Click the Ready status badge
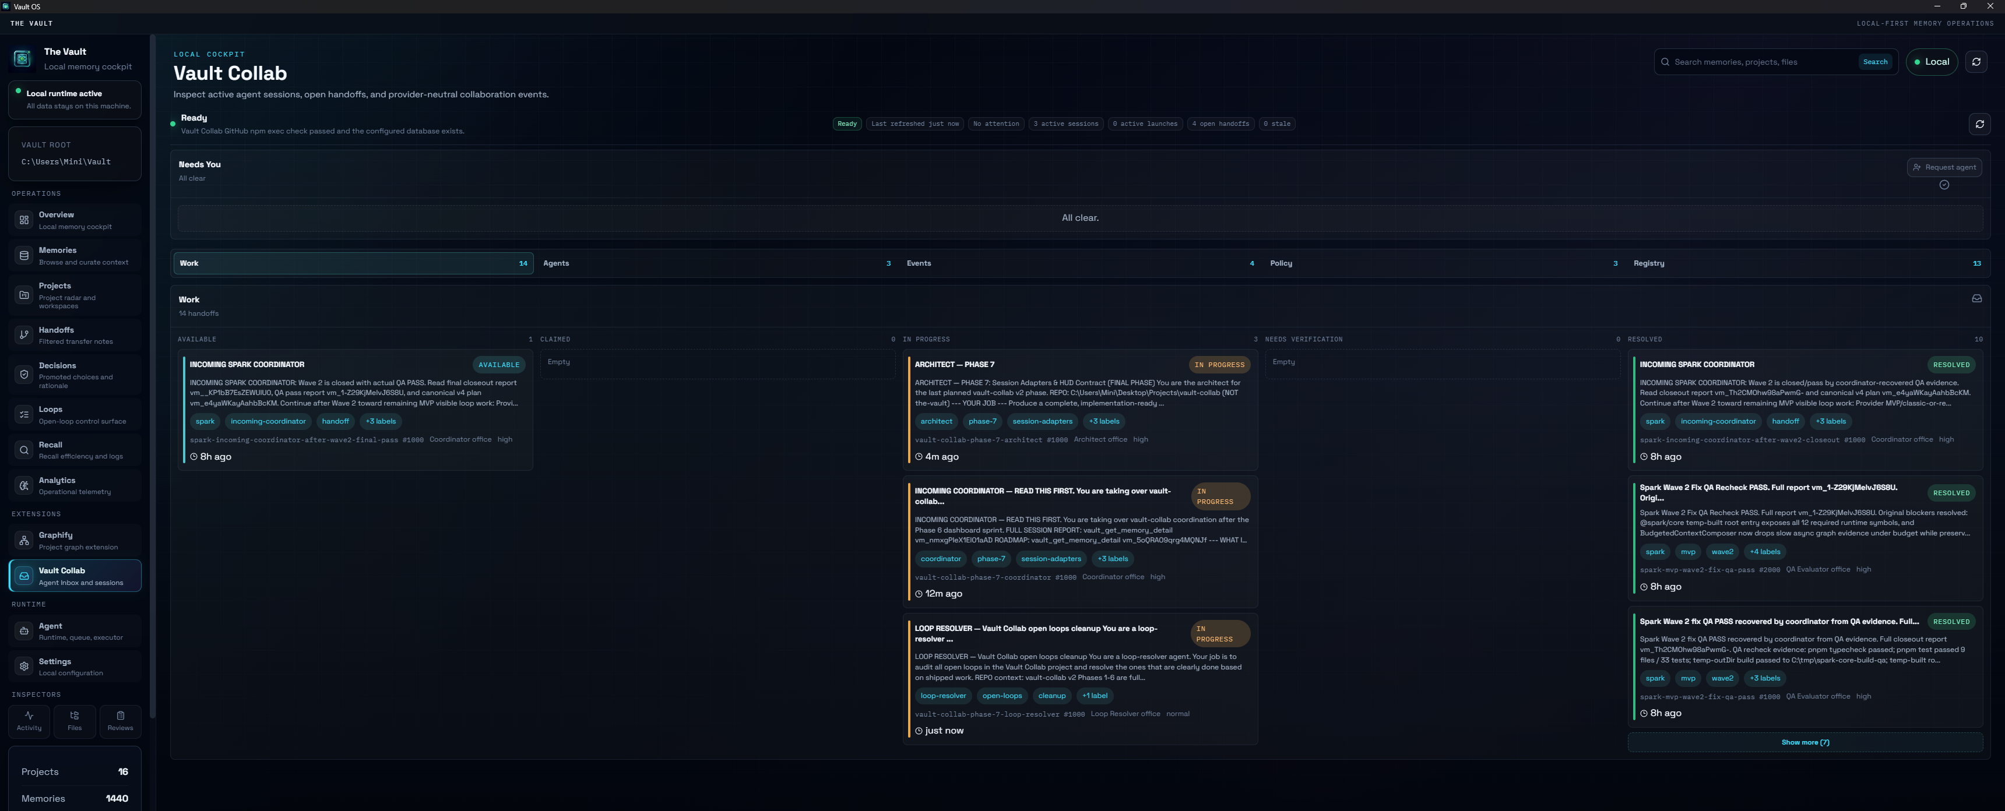 847,124
